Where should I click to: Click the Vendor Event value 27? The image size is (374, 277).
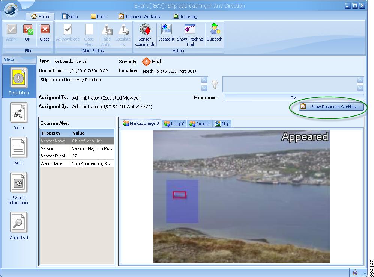point(93,156)
